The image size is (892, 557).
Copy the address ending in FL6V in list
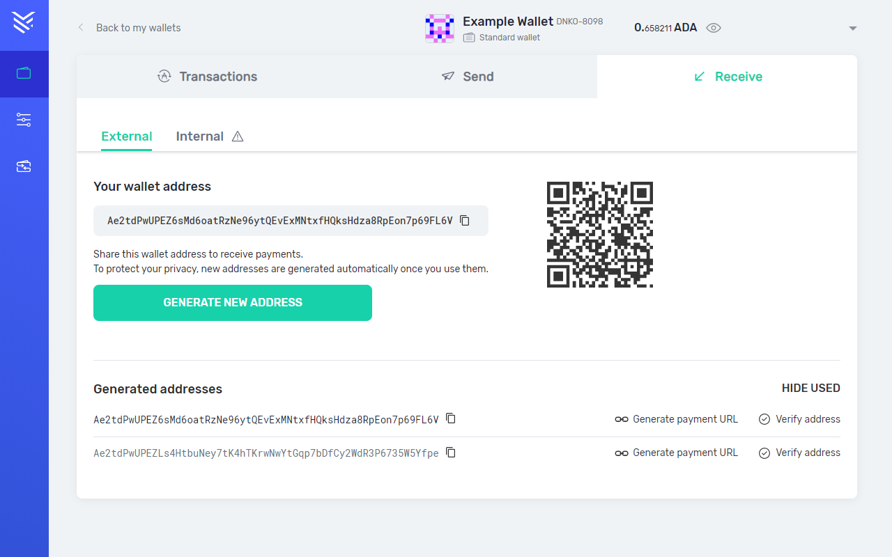(x=451, y=418)
